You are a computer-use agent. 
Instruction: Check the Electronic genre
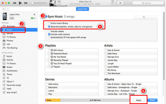47,87
